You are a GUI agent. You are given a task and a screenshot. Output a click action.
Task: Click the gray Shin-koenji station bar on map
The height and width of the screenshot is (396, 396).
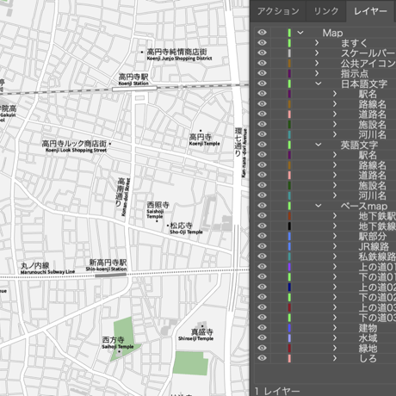[x=110, y=275]
